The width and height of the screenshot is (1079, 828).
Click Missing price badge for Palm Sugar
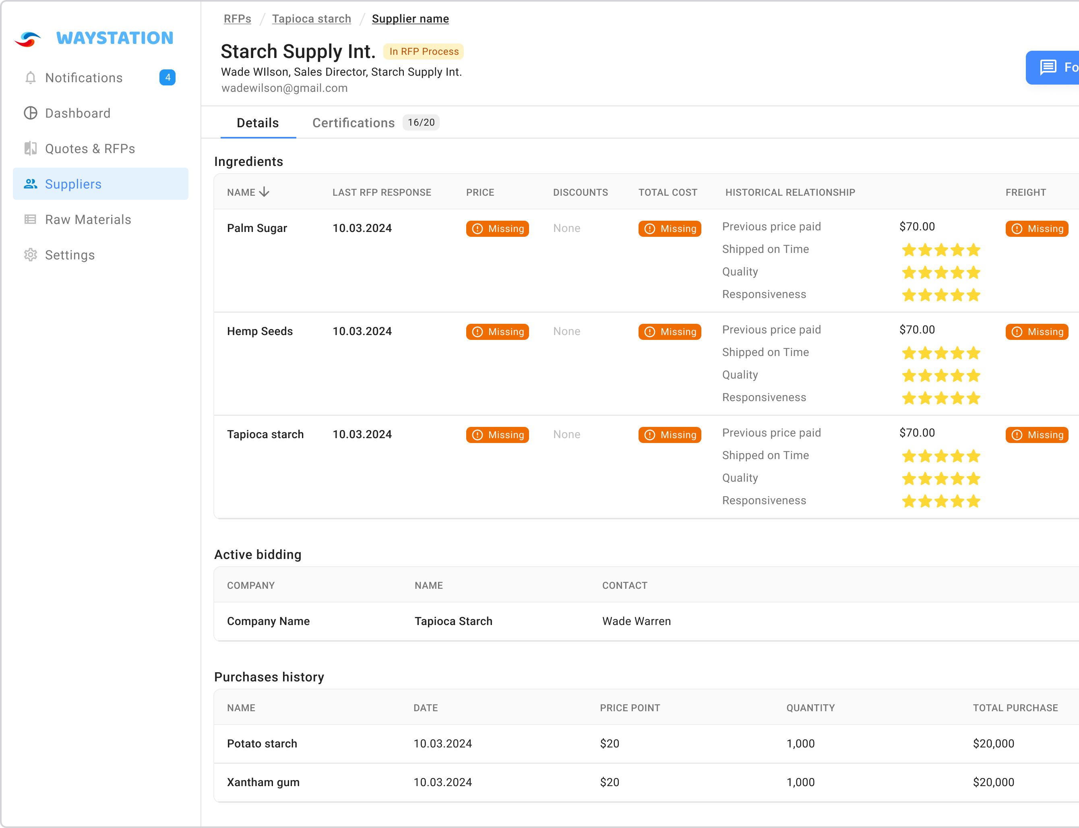click(497, 229)
